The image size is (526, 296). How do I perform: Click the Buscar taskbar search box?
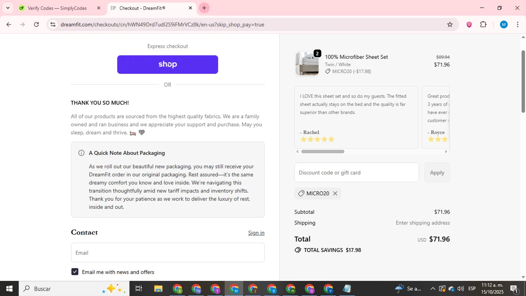pyautogui.click(x=74, y=289)
